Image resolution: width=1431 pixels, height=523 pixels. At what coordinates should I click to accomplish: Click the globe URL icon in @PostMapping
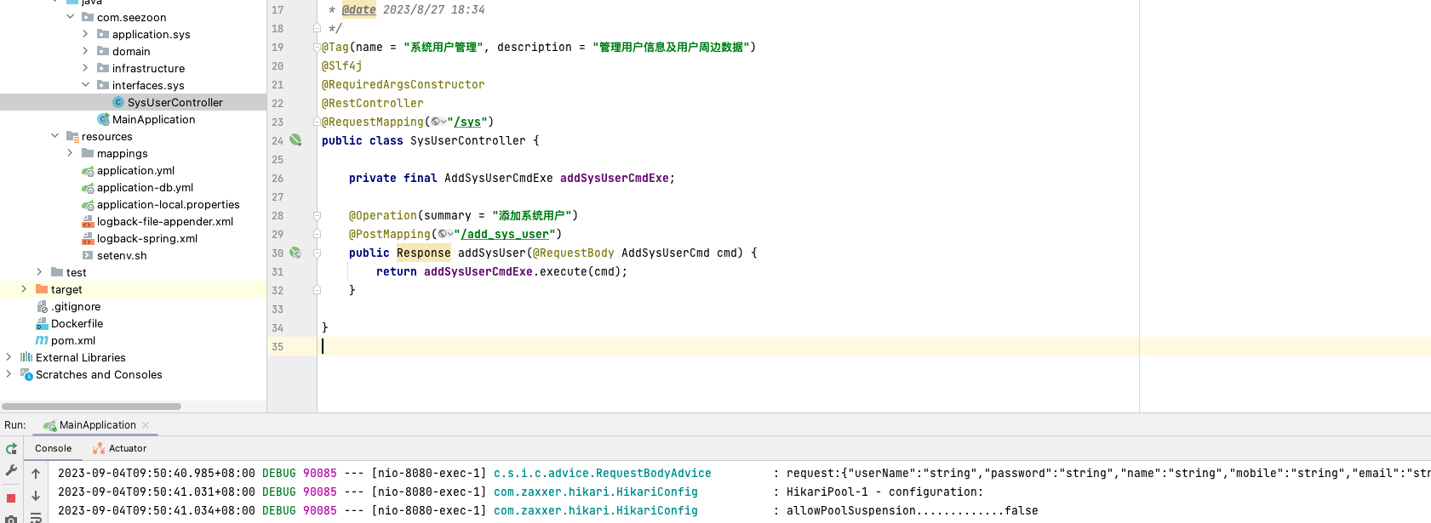[x=444, y=234]
